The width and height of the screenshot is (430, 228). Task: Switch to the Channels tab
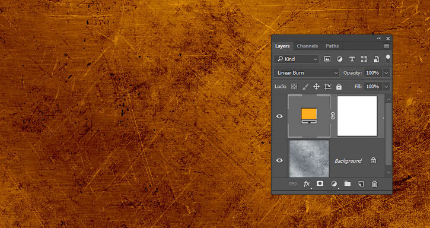click(307, 46)
